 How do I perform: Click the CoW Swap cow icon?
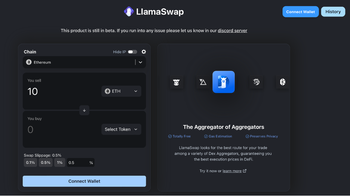click(x=176, y=82)
